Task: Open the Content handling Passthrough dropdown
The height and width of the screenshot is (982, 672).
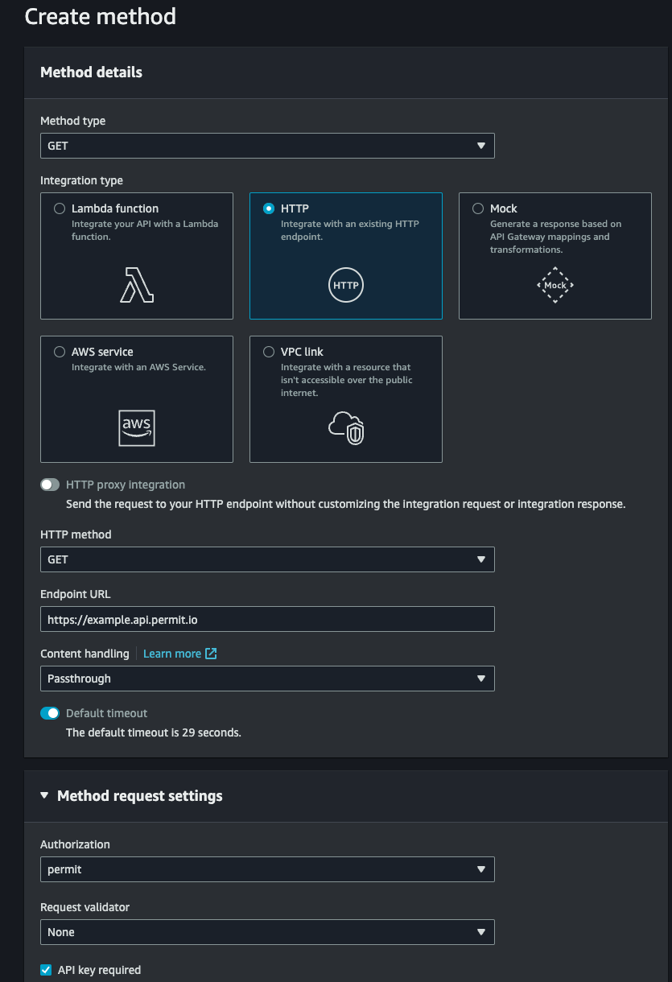Action: point(267,679)
